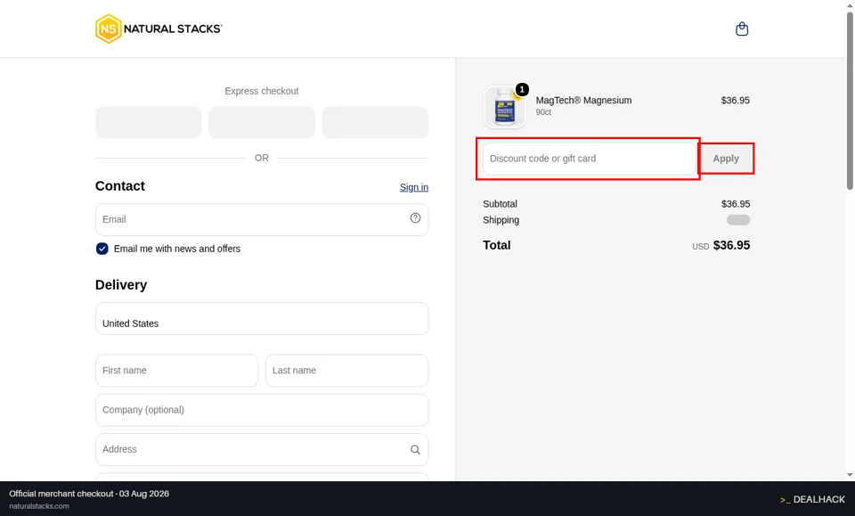
Task: Focus the Discount code or gift card field
Action: (589, 159)
